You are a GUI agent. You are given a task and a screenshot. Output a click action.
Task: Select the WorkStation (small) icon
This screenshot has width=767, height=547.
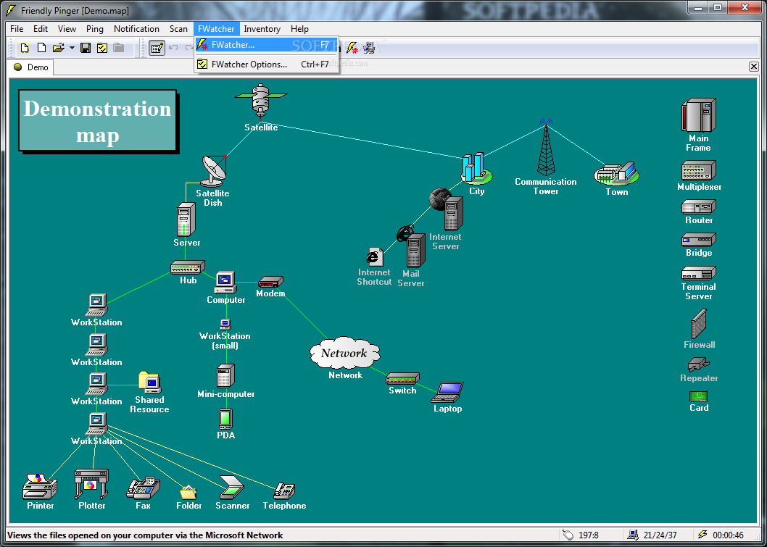[225, 324]
